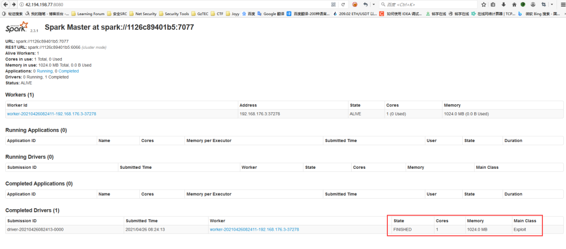
Task: Reload the page with the refresh icon
Action: point(343,5)
